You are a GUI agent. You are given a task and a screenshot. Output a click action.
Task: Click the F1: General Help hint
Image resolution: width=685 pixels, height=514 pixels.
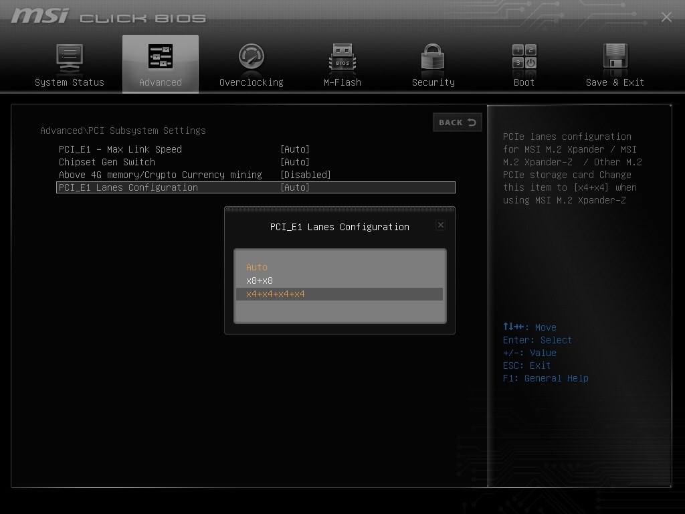click(546, 379)
